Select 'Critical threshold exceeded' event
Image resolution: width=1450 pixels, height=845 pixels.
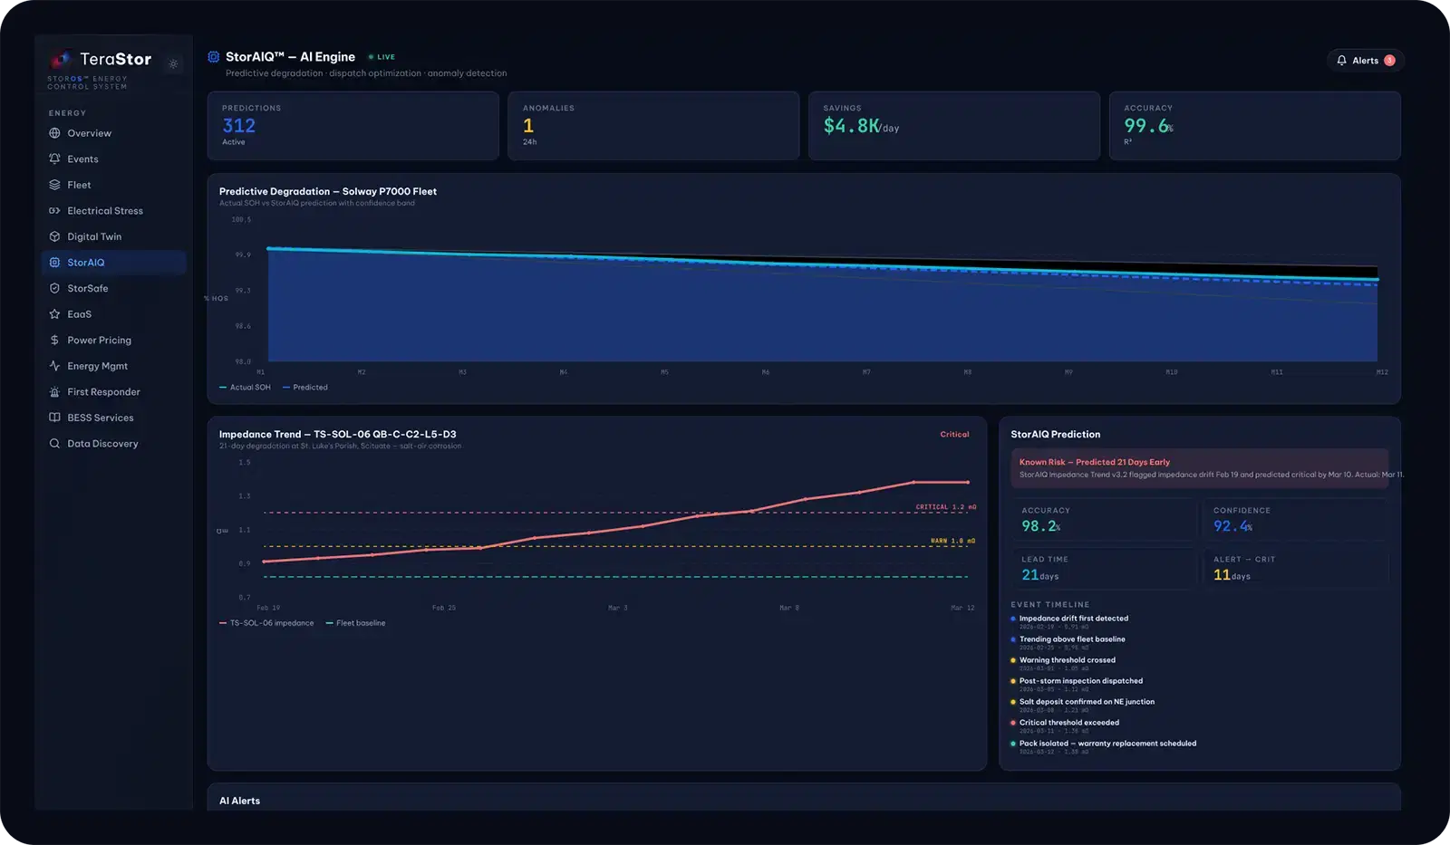point(1069,723)
